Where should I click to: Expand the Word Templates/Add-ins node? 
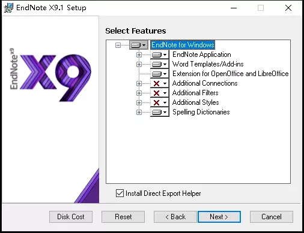(139, 64)
